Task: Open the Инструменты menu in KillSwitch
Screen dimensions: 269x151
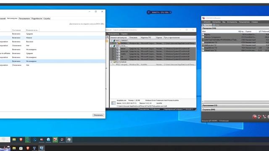Action: coord(232,22)
